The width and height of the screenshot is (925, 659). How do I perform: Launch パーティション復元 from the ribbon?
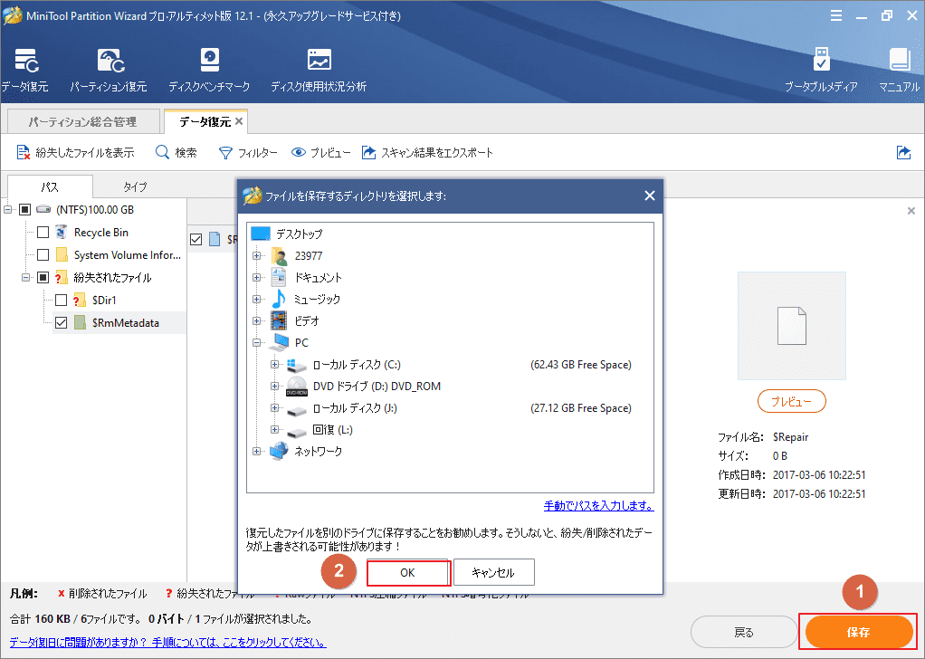[x=109, y=70]
